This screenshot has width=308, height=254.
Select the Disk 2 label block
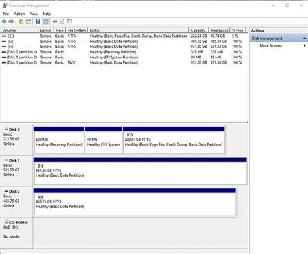17,201
